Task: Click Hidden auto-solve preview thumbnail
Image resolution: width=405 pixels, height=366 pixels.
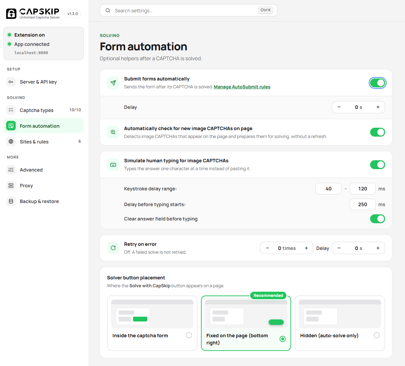Action: pos(340,314)
